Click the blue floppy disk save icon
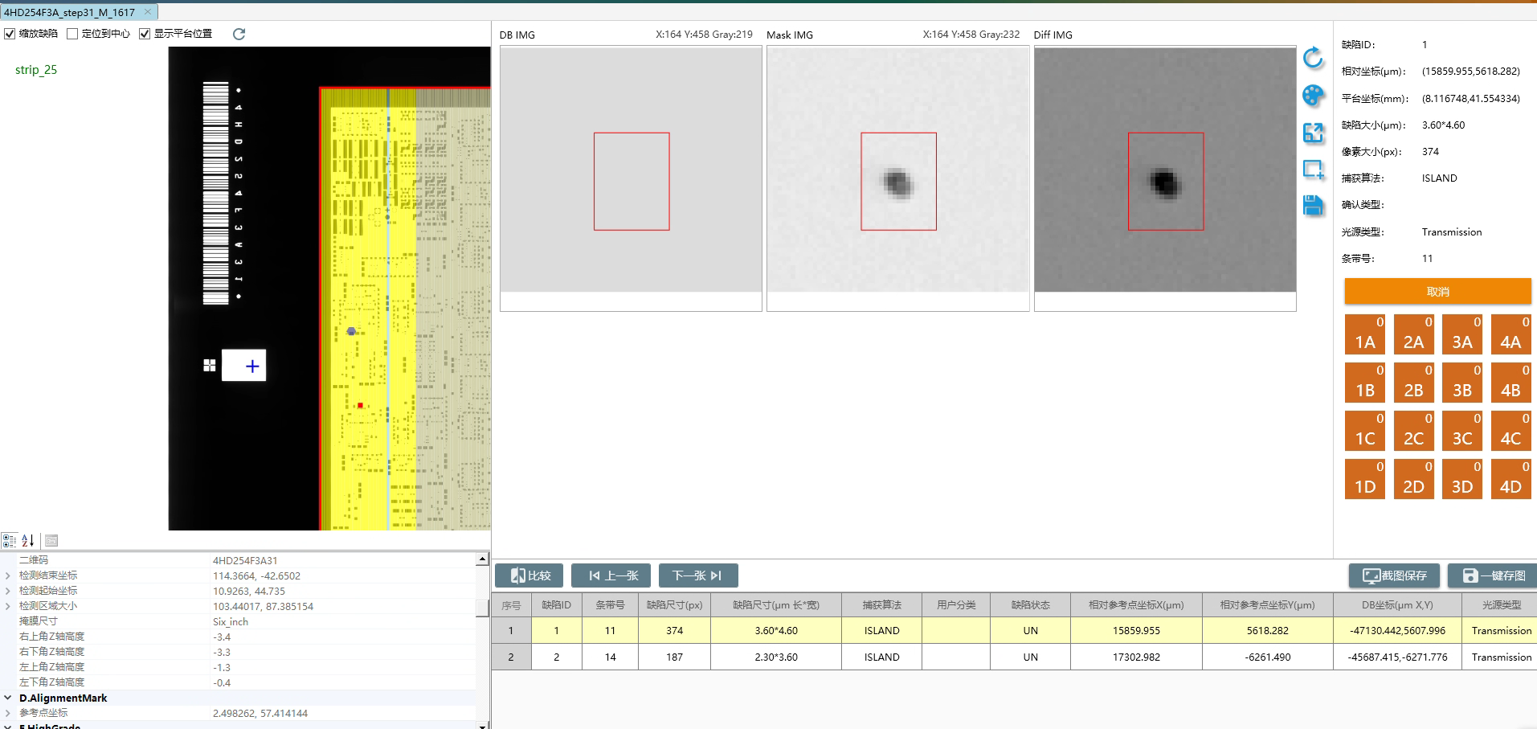 [x=1313, y=206]
